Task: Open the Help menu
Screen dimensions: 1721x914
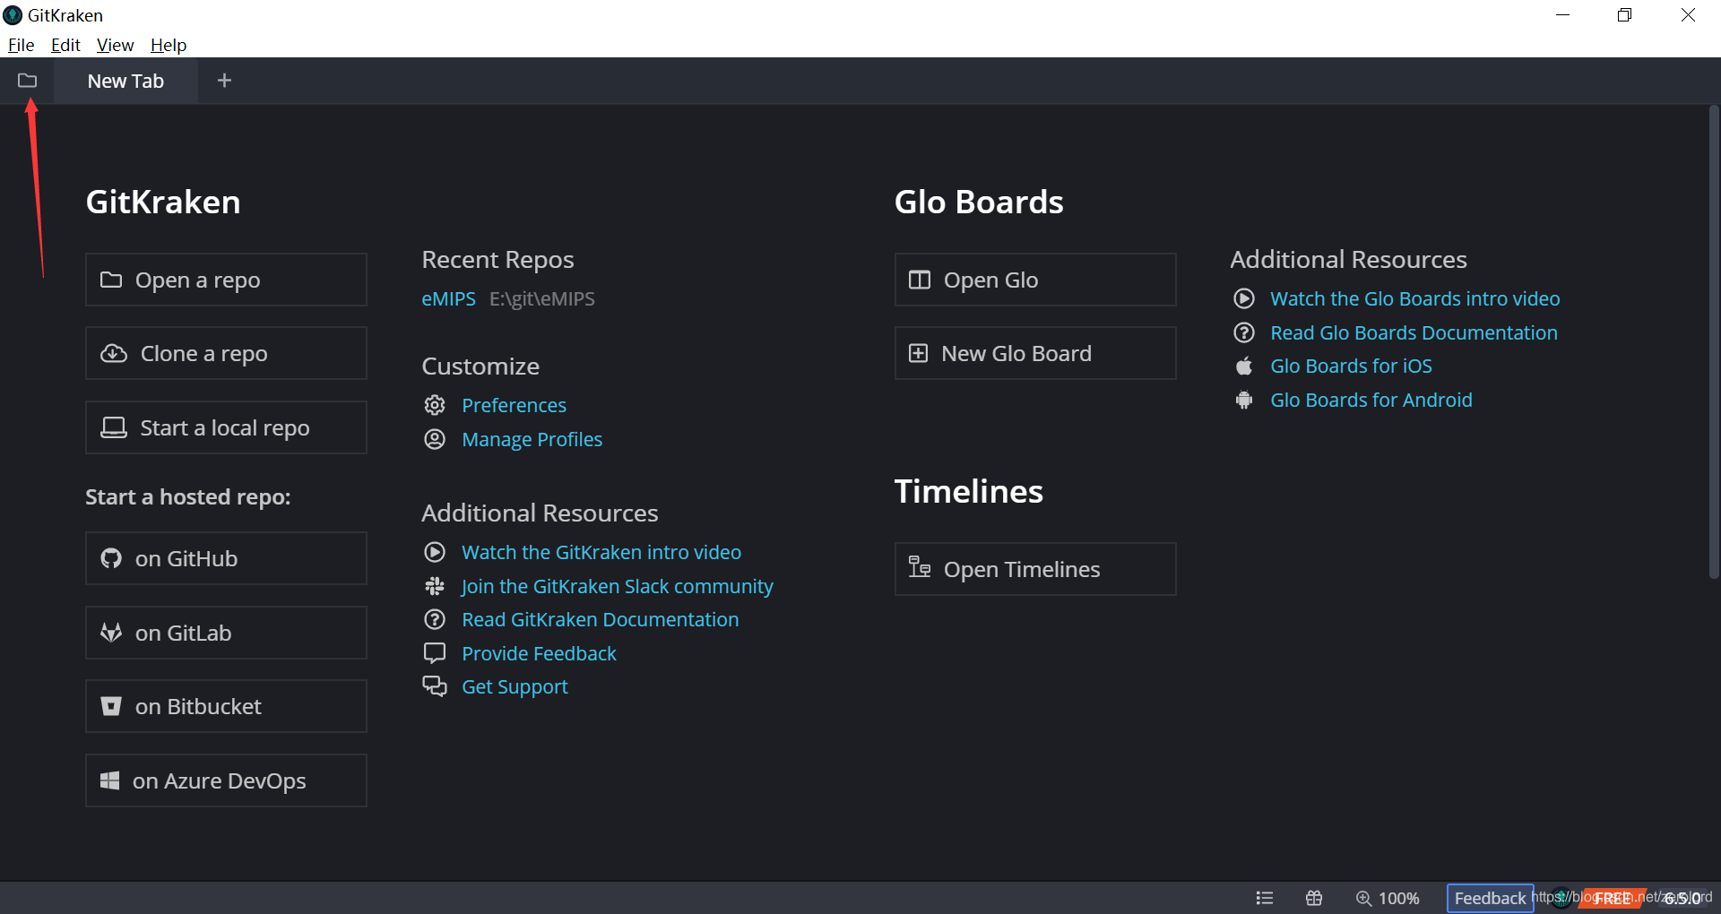Action: tap(169, 45)
